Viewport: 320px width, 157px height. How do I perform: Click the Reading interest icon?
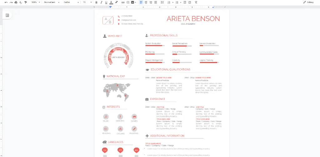[106, 129]
